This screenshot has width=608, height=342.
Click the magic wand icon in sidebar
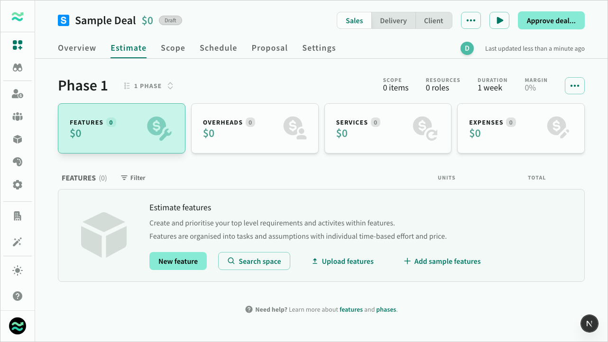(x=18, y=242)
